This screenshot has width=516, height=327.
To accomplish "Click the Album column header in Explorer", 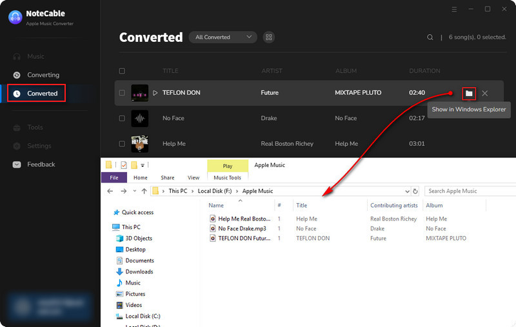I will tap(434, 206).
